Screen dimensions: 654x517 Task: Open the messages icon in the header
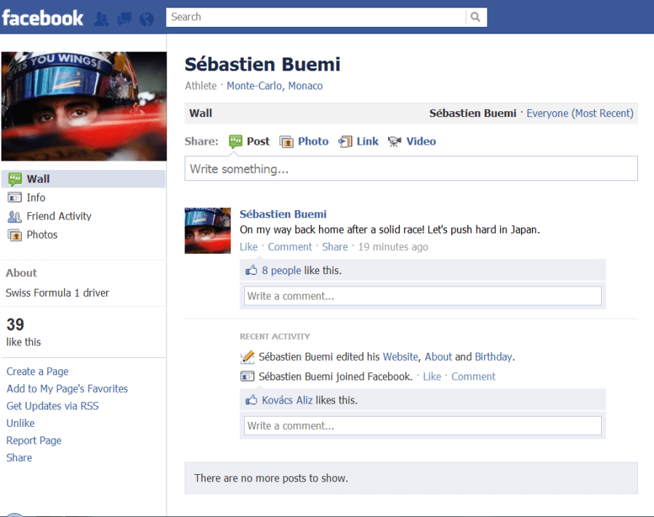(123, 18)
